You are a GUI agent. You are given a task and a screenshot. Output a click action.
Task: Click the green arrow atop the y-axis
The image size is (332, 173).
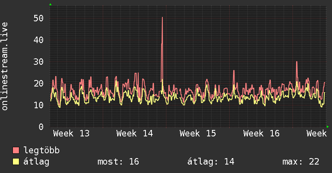click(50, 4)
